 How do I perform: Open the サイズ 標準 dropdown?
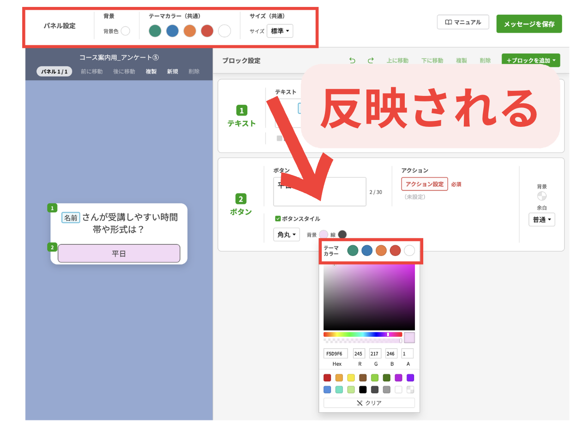(280, 31)
